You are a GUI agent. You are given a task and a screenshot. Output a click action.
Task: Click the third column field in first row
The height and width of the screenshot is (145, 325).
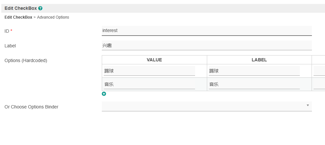click(x=319, y=71)
